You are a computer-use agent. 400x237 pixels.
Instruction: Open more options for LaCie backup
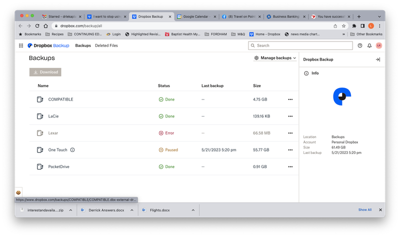[290, 116]
